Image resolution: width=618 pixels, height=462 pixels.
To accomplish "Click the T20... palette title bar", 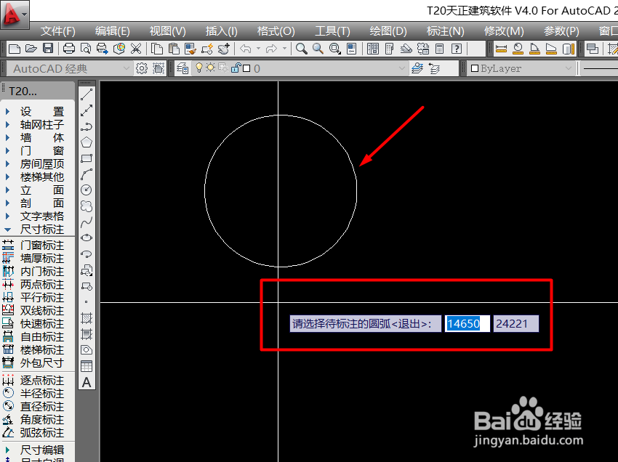I will coord(38,91).
